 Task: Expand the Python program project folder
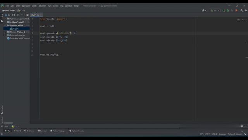coord(5,19)
